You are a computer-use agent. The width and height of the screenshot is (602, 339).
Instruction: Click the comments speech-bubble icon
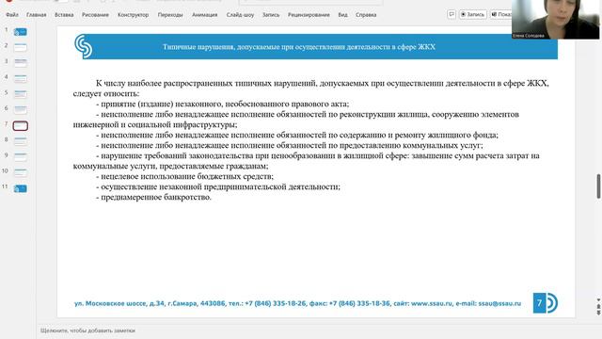(x=451, y=14)
